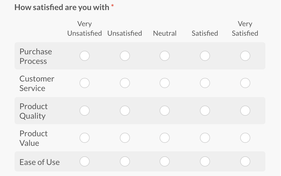Mark Satisfied for Product Quality
The height and width of the screenshot is (176, 281).
tap(205, 110)
